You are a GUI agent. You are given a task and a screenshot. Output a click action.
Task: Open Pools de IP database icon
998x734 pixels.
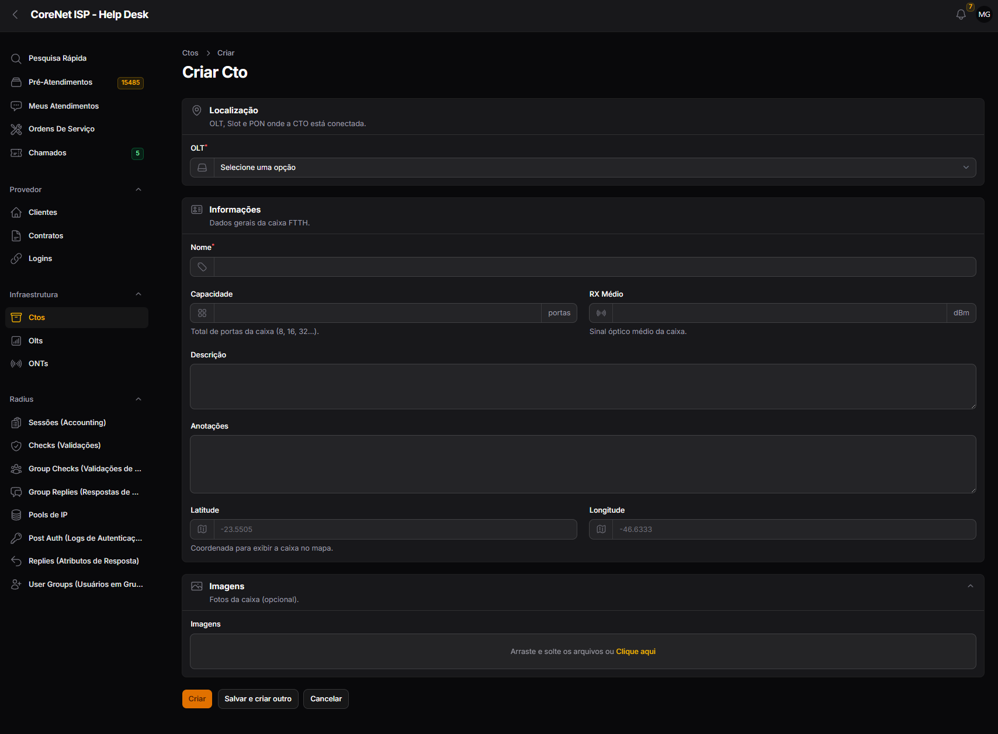(x=16, y=515)
